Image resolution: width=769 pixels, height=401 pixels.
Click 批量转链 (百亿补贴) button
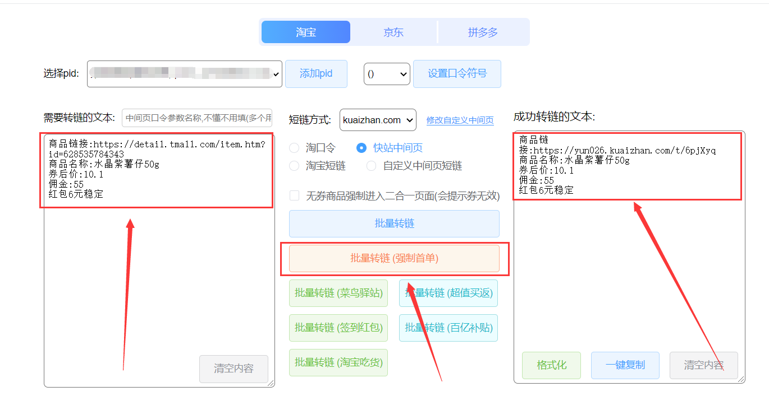pos(448,328)
